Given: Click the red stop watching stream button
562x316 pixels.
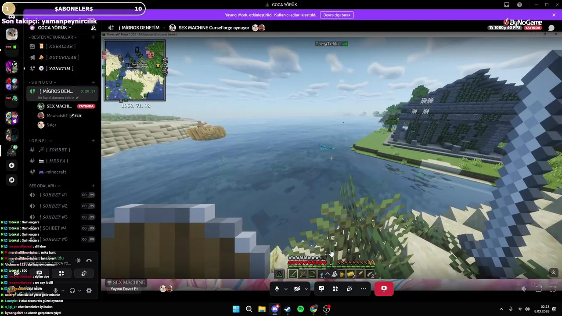Looking at the screenshot, I should pyautogui.click(x=384, y=289).
